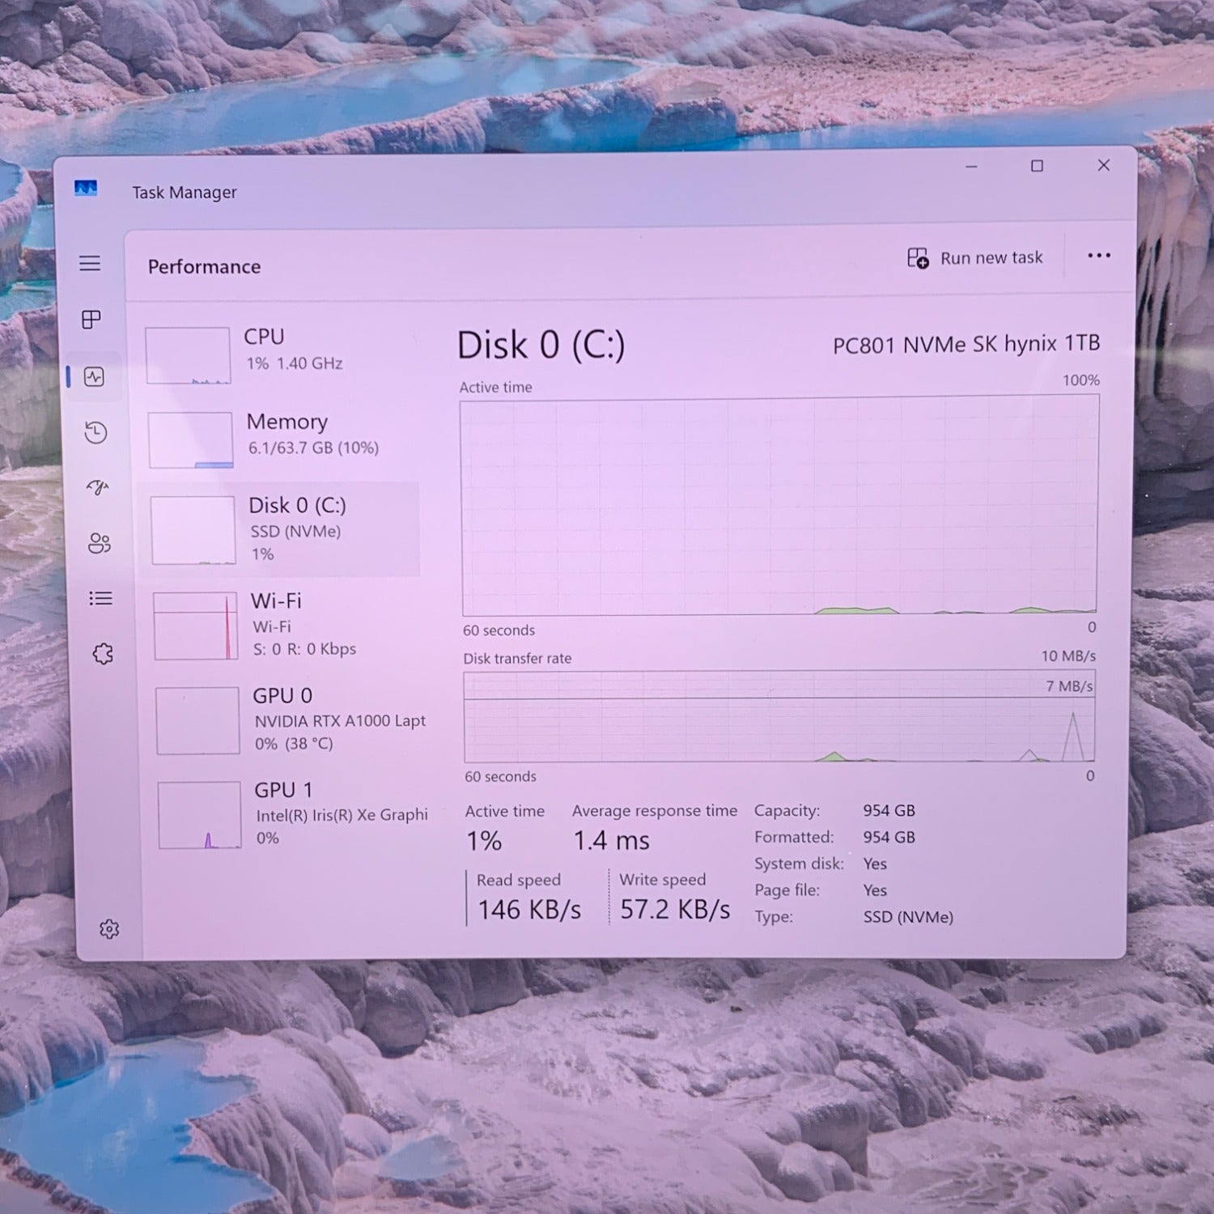Select Disk 0 (C:) resource entry
The width and height of the screenshot is (1214, 1214).
[x=283, y=528]
